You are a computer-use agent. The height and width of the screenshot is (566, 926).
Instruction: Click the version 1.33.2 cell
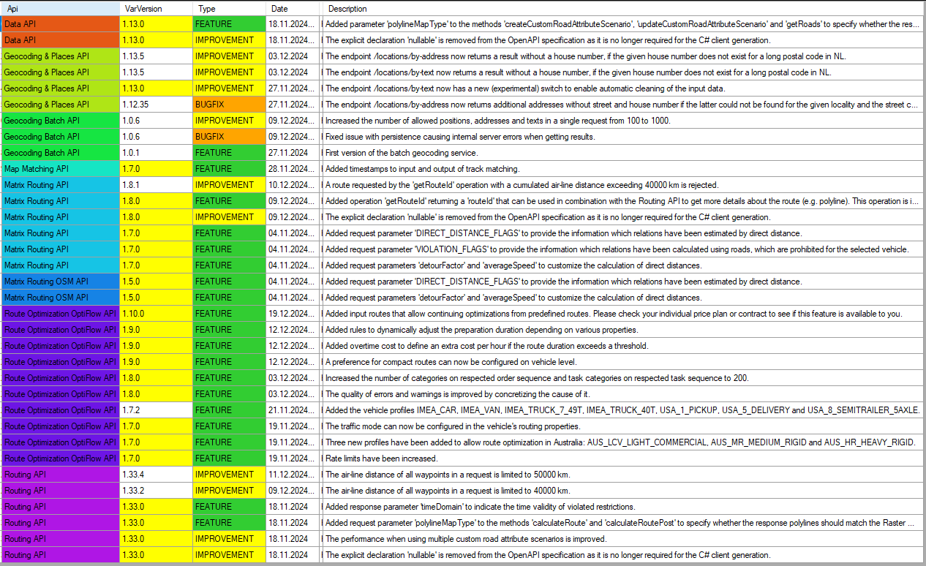pos(156,491)
